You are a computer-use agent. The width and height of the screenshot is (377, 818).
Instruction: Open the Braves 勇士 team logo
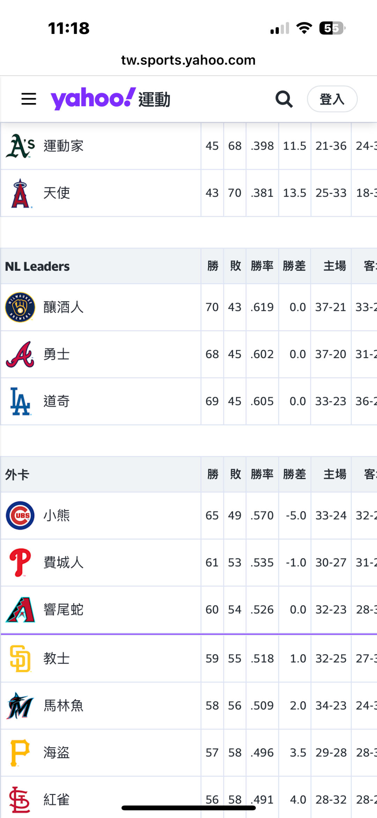coord(20,354)
